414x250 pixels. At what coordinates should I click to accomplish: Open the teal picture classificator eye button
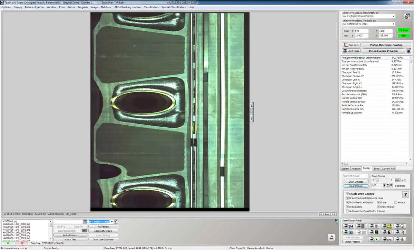tap(348, 232)
